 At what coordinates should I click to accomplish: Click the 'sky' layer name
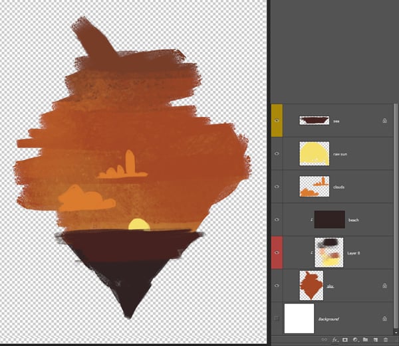pyautogui.click(x=331, y=286)
